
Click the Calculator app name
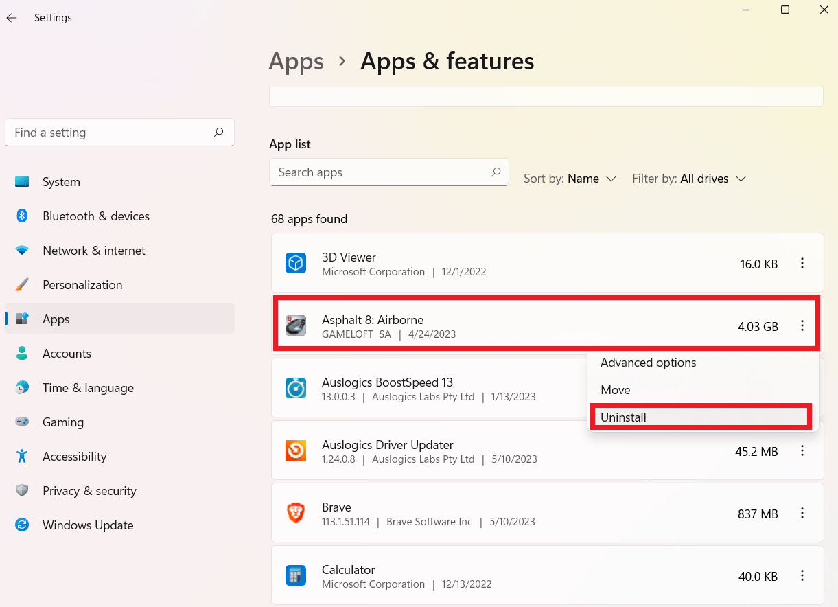click(x=348, y=570)
